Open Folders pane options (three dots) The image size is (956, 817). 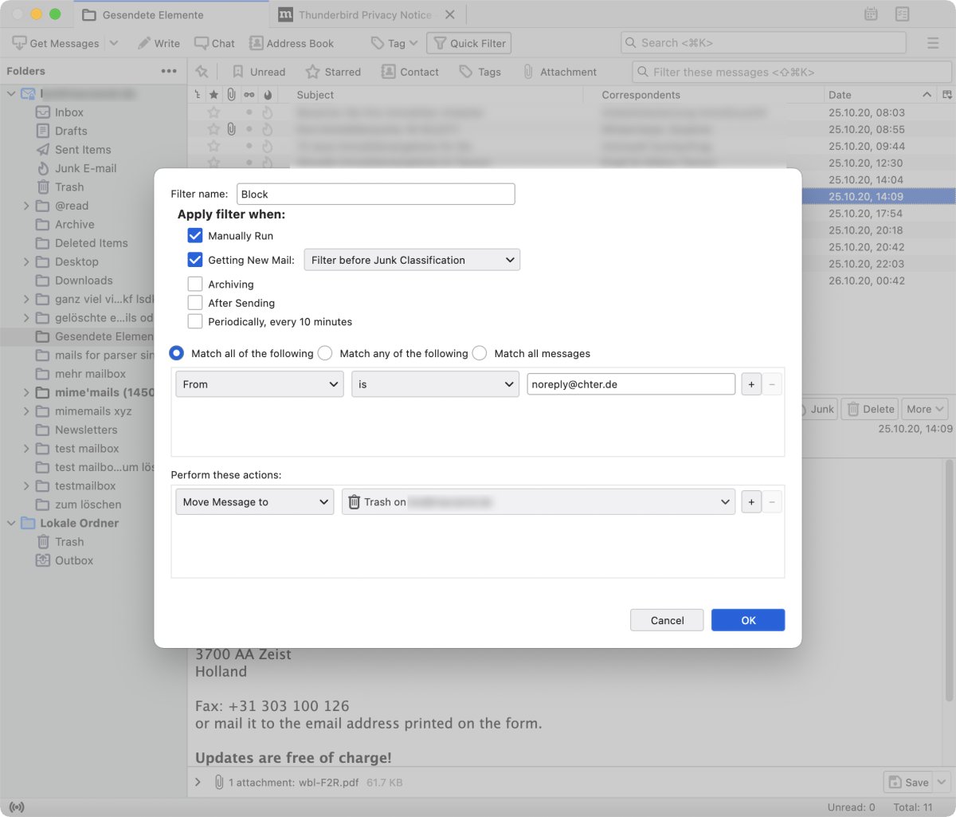coord(169,71)
